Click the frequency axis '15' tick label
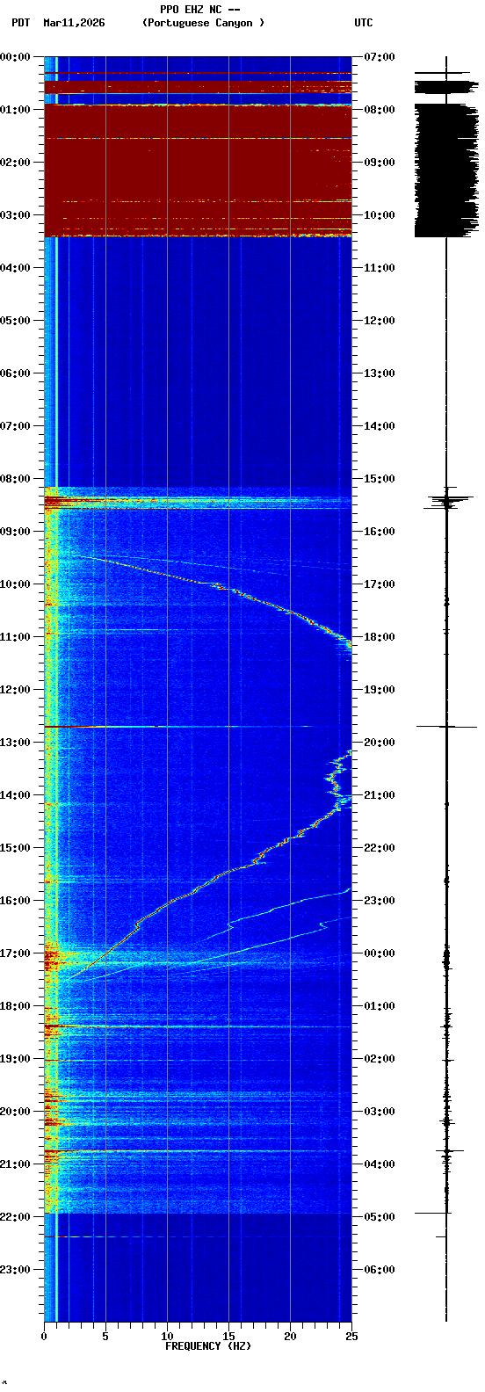 pos(228,1337)
